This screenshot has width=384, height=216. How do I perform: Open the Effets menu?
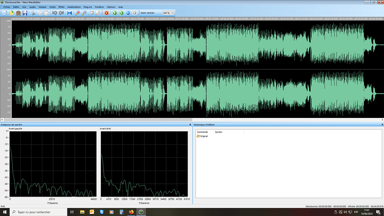point(61,7)
